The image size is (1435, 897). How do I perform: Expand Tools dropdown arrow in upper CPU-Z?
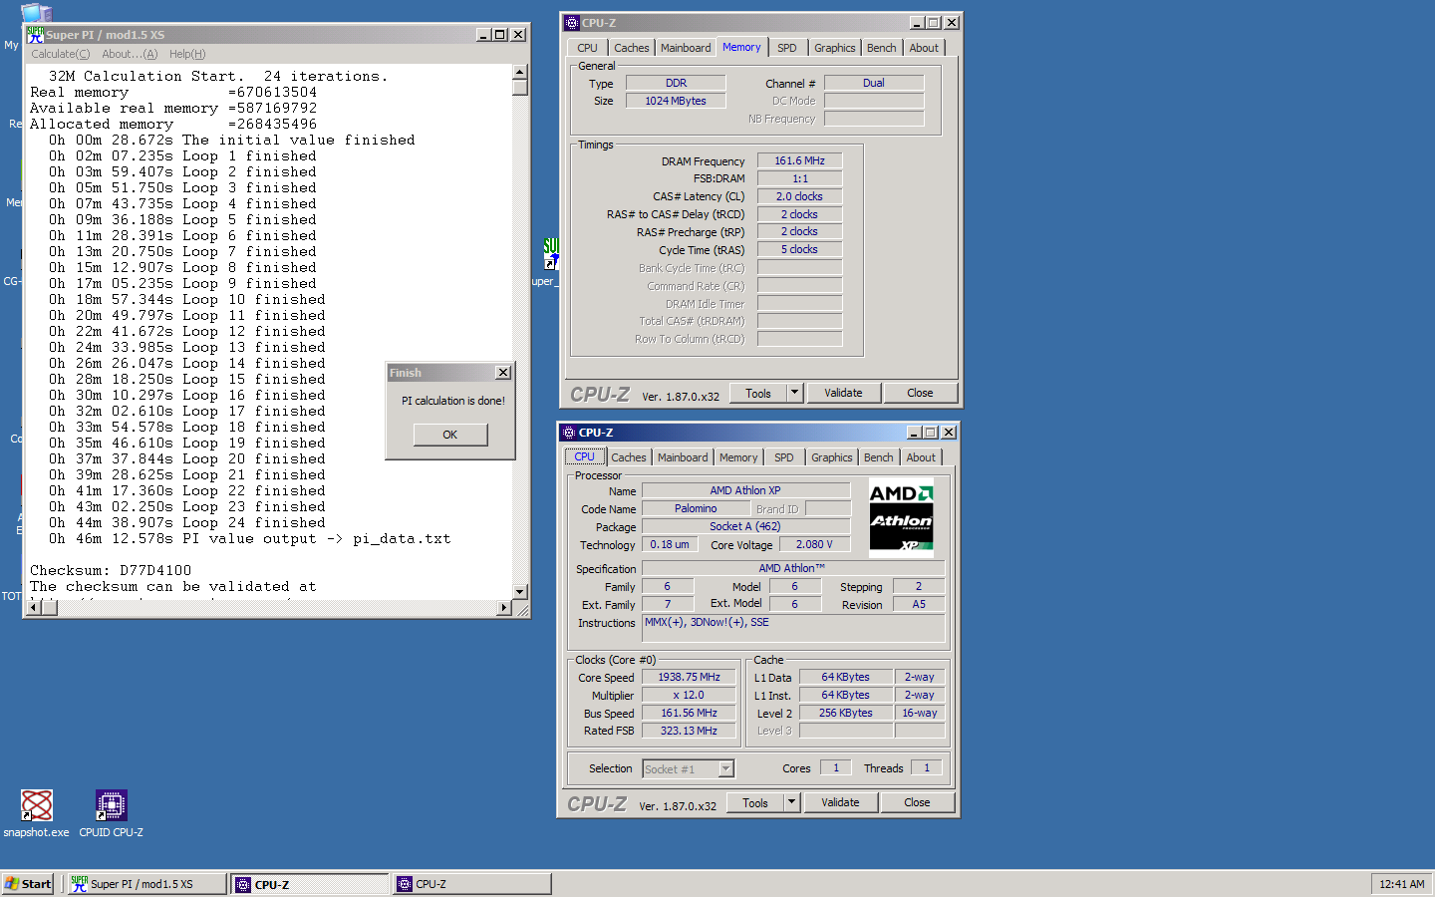(x=795, y=393)
